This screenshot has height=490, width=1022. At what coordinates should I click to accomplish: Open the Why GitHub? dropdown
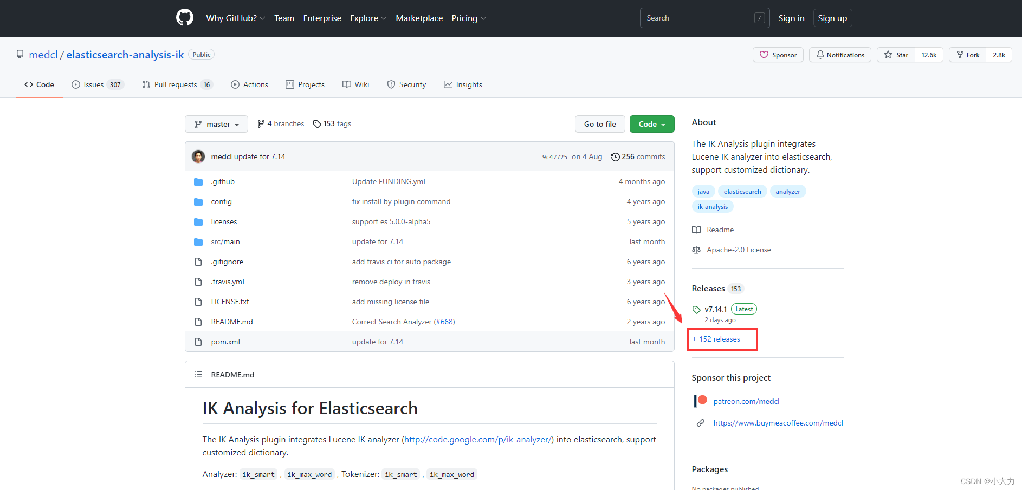point(236,18)
